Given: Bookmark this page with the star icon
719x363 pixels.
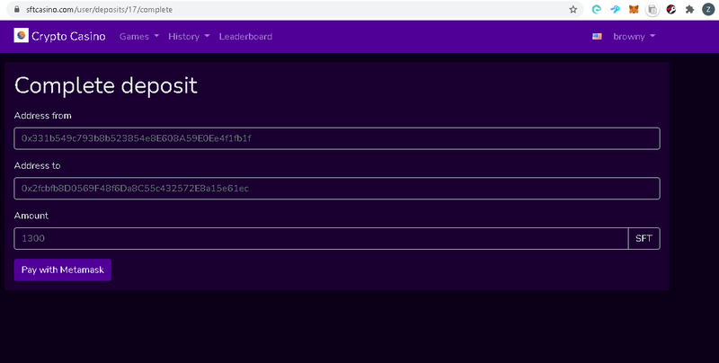Looking at the screenshot, I should pyautogui.click(x=573, y=9).
